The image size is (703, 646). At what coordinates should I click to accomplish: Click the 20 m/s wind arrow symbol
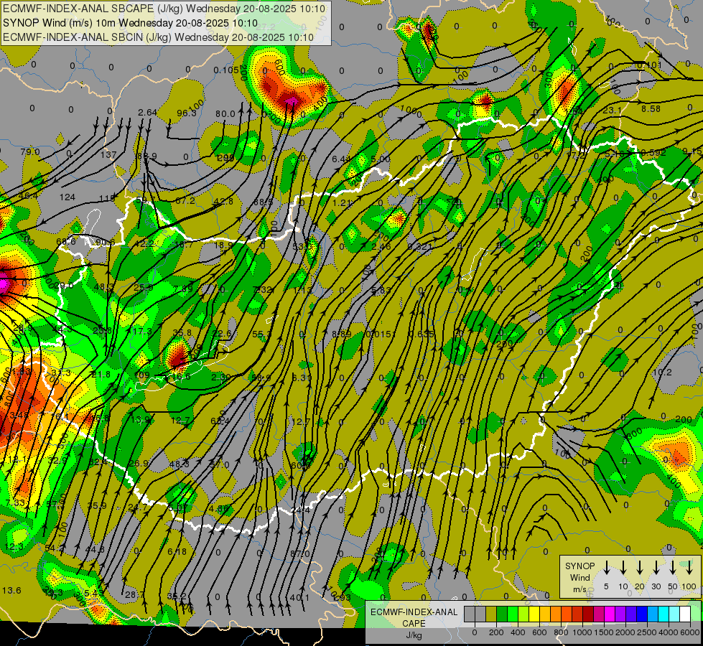(x=640, y=568)
